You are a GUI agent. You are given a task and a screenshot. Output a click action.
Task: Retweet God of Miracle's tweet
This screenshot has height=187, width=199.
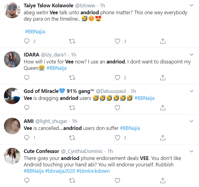(x=72, y=107)
